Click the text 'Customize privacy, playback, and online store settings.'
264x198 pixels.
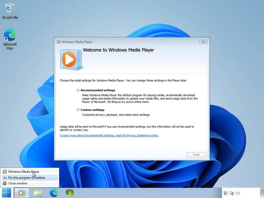[x=116, y=115]
